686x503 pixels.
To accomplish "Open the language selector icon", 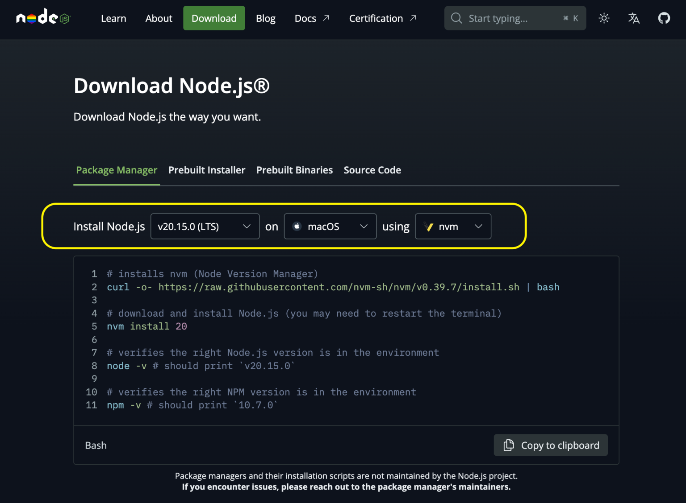I will point(634,18).
